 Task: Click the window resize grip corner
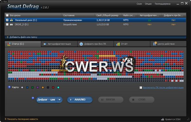pyautogui.click(x=188, y=119)
